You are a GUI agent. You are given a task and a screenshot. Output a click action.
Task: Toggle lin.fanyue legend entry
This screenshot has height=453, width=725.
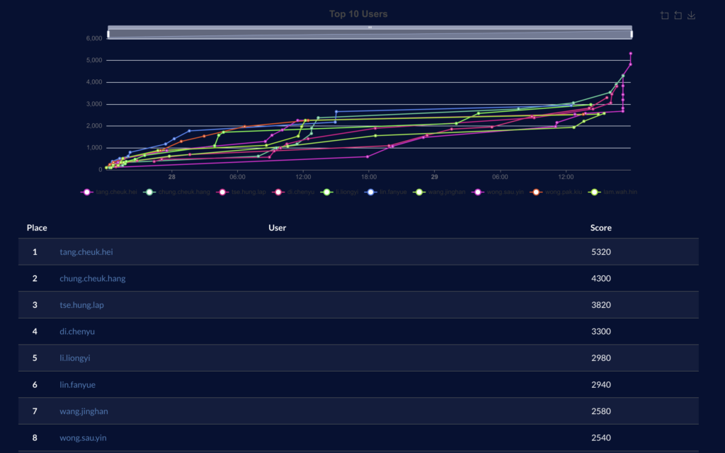click(387, 192)
